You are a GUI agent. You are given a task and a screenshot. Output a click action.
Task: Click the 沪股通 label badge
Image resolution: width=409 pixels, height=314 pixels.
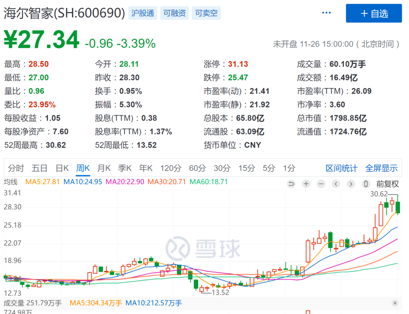point(143,13)
